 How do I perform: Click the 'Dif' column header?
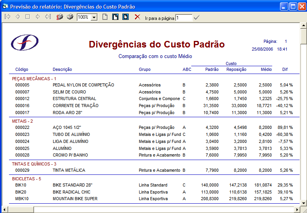pos(285,70)
